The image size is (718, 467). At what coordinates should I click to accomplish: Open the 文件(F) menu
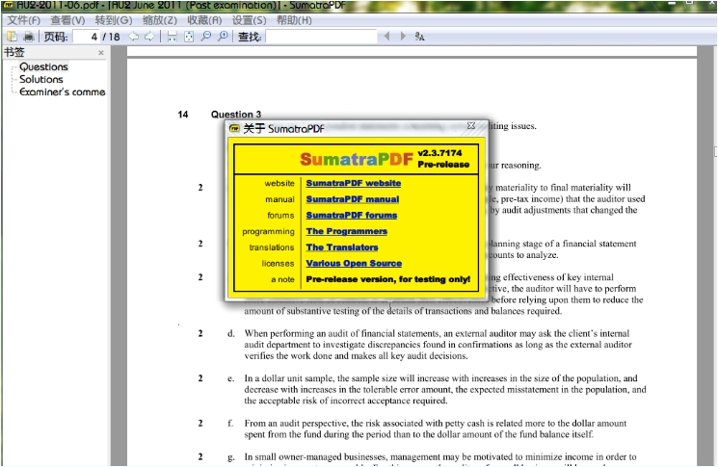[24, 20]
